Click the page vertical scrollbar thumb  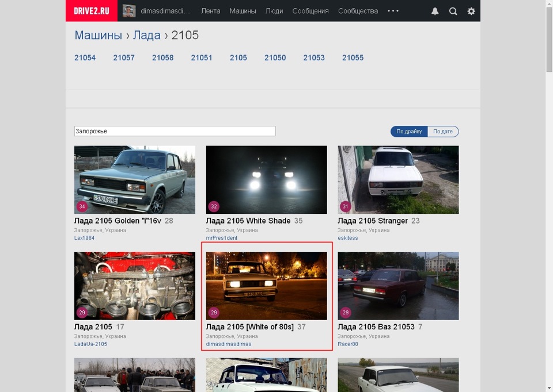coord(549,40)
